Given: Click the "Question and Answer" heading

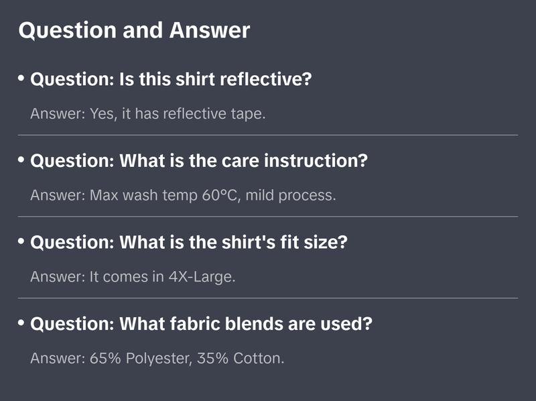Looking at the screenshot, I should 134,30.
